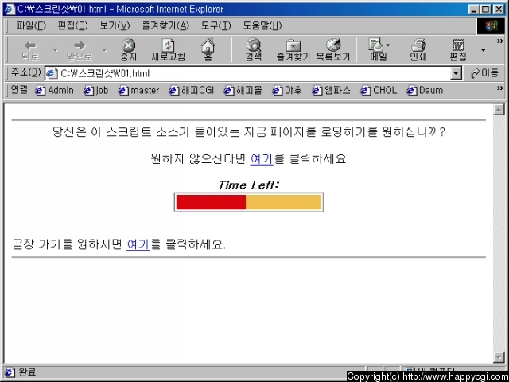Stop page loading with 중지 button

128,50
